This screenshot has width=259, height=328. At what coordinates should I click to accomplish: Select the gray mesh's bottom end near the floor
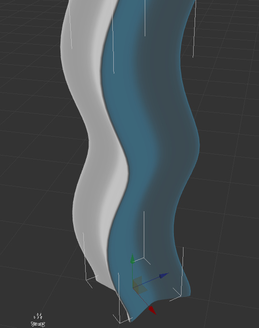tap(106, 282)
